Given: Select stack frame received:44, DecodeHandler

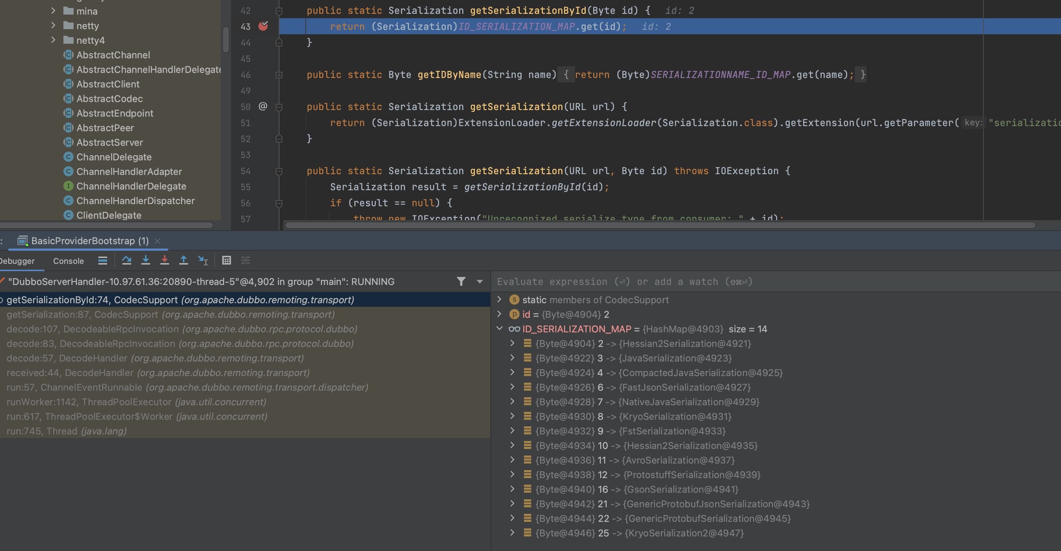Looking at the screenshot, I should 245,373.
